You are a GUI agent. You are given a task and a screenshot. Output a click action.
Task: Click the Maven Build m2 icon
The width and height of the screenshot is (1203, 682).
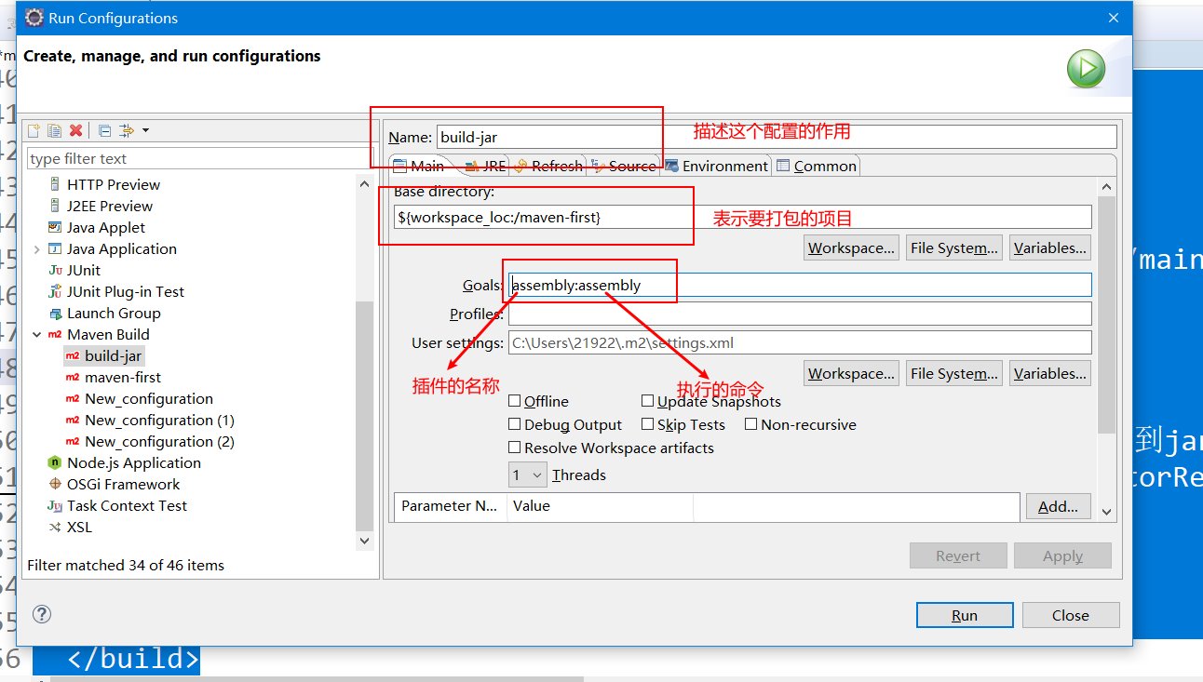pyautogui.click(x=56, y=334)
